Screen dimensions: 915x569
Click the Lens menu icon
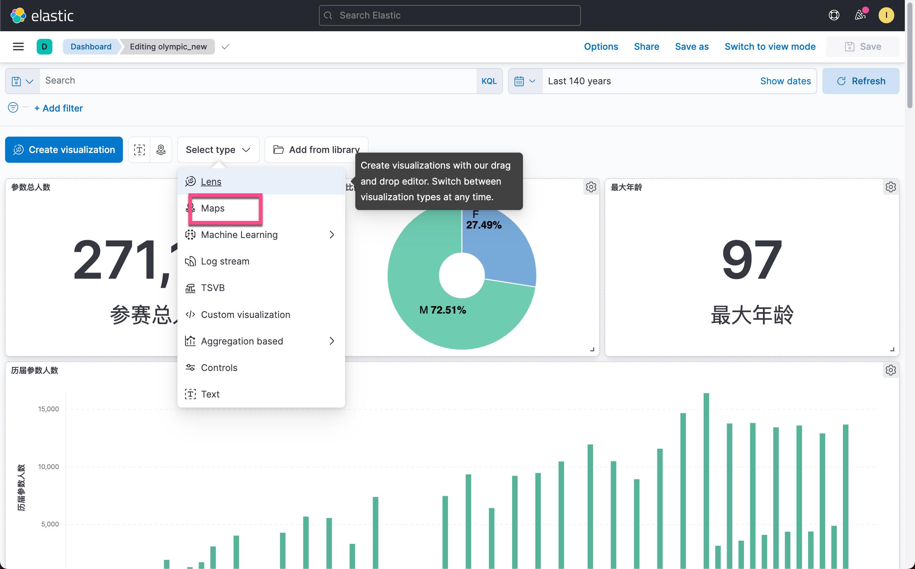[x=190, y=181]
